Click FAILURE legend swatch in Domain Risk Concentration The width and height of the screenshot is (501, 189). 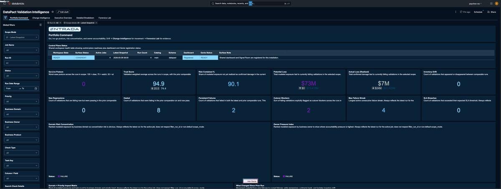[x=59, y=176]
